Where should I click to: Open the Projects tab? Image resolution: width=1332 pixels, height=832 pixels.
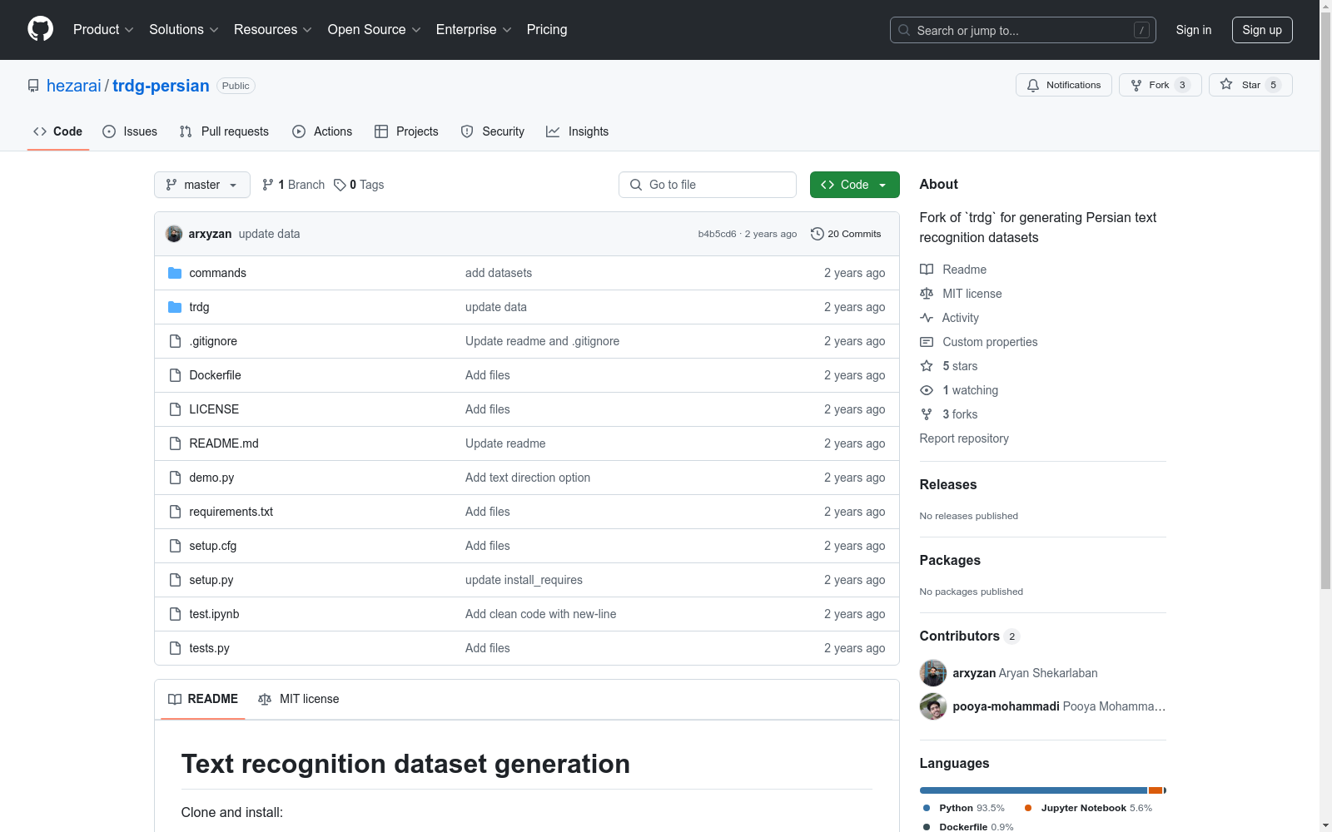point(406,131)
